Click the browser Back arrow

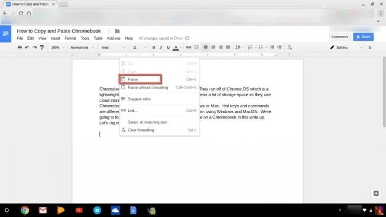tap(5, 13)
